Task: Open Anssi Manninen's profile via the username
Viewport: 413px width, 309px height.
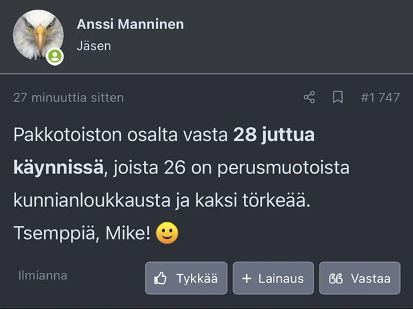Action: [130, 25]
